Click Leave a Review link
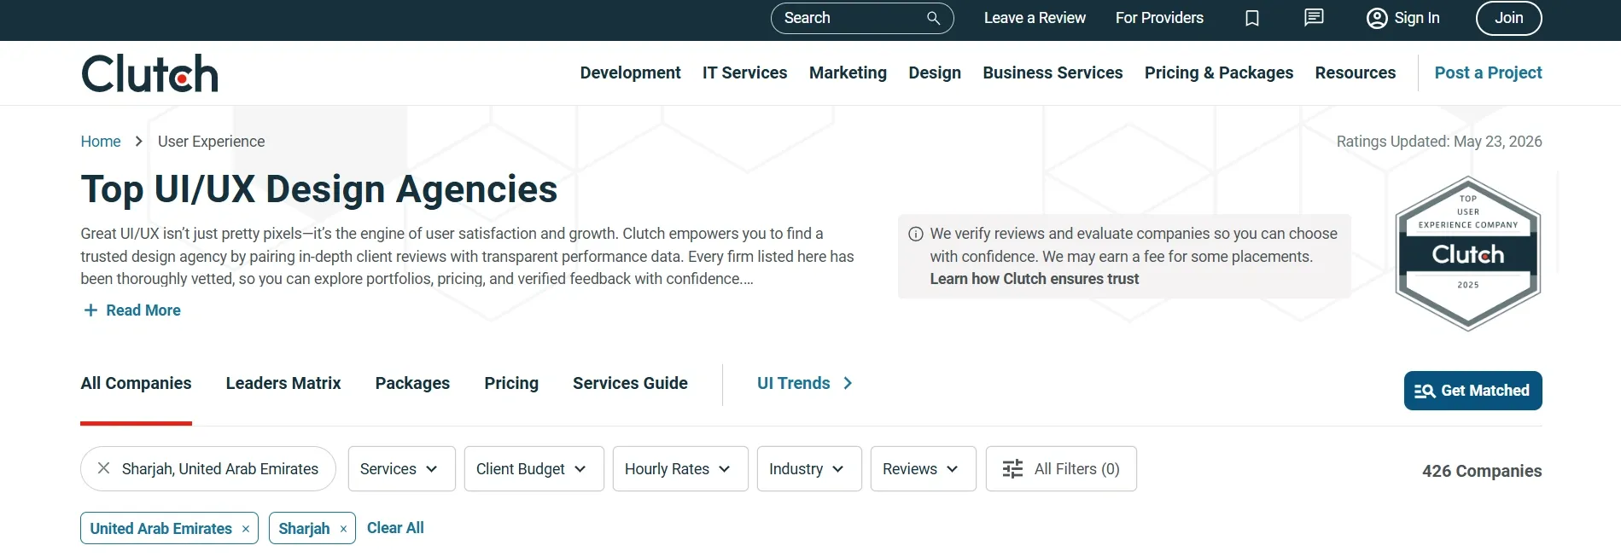The width and height of the screenshot is (1621, 557). pos(1035,18)
